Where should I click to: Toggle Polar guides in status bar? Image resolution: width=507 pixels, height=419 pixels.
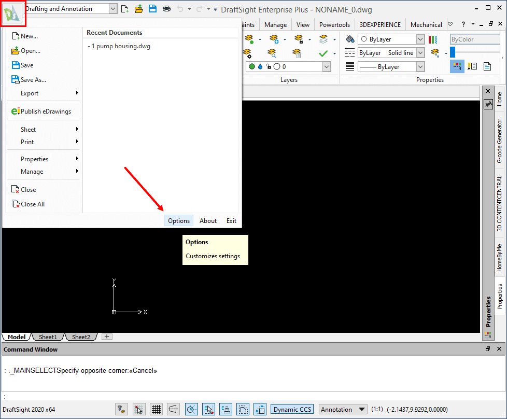point(191,410)
